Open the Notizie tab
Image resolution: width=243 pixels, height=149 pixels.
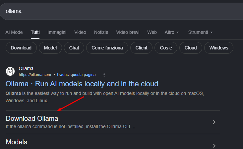(101, 32)
